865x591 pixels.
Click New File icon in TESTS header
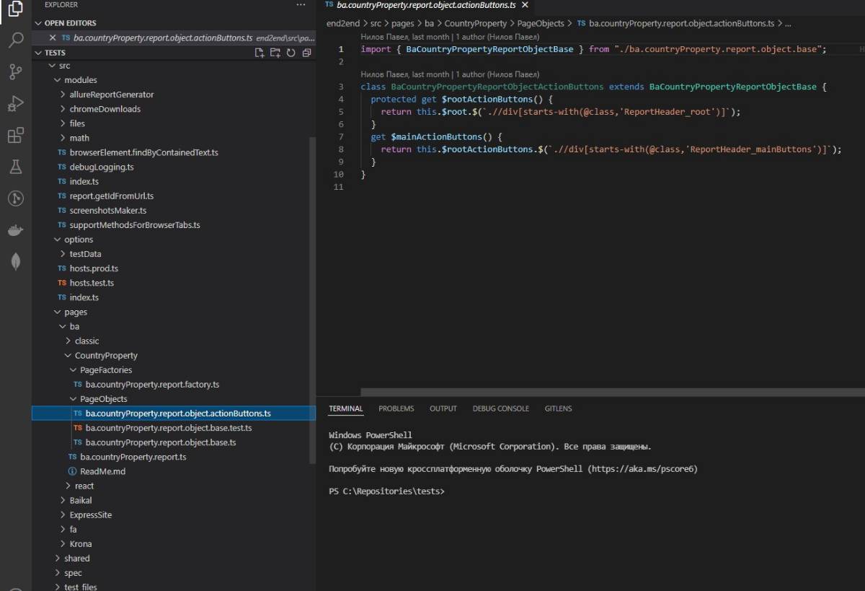point(259,53)
